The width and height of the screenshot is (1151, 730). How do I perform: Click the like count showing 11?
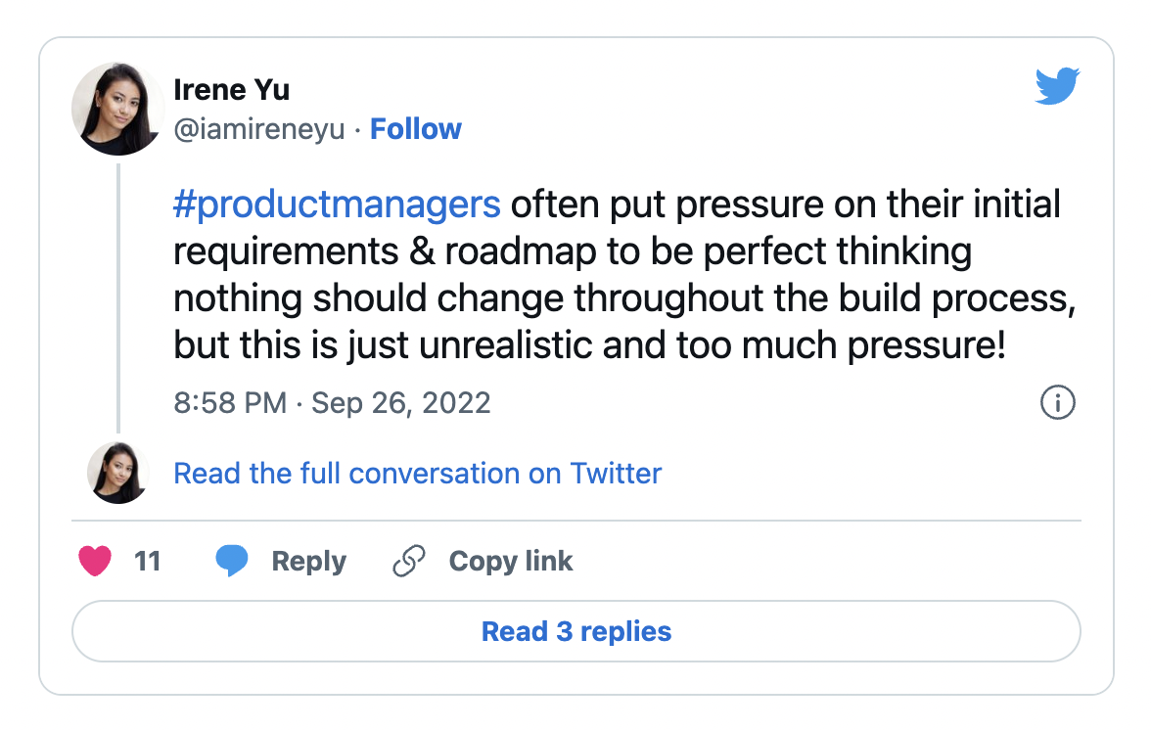(x=147, y=562)
